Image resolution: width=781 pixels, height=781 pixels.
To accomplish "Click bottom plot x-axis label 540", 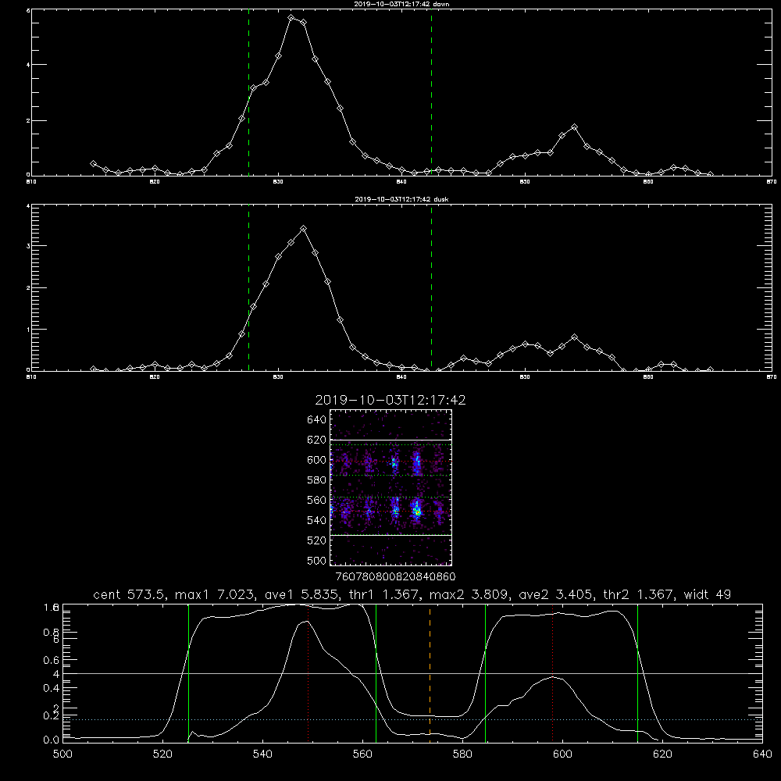I will [x=262, y=754].
